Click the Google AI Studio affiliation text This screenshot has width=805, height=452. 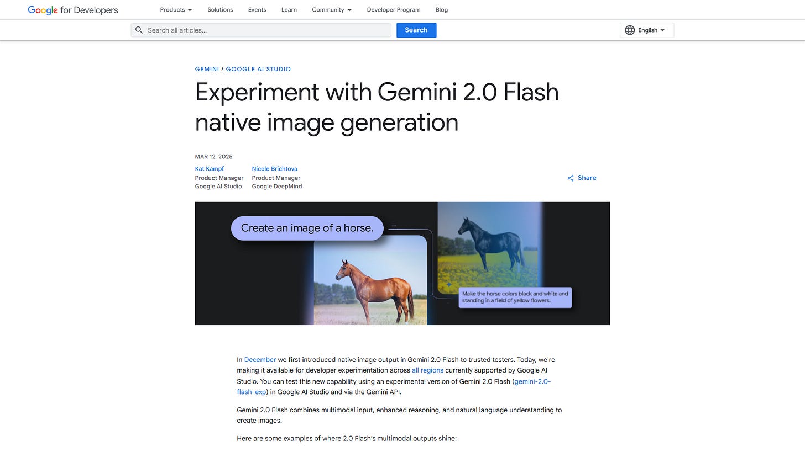coord(218,187)
